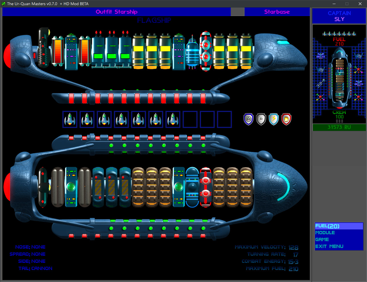The image size is (367, 282).
Task: Select the leftmost gray ribbed tank in the side-view ship
Action: click(x=58, y=187)
